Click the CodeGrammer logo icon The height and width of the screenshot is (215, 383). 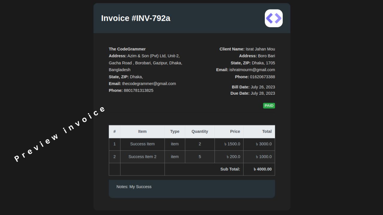[x=274, y=18]
